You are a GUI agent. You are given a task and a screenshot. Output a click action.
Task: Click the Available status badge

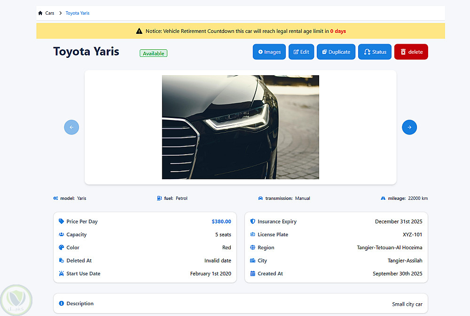click(154, 53)
